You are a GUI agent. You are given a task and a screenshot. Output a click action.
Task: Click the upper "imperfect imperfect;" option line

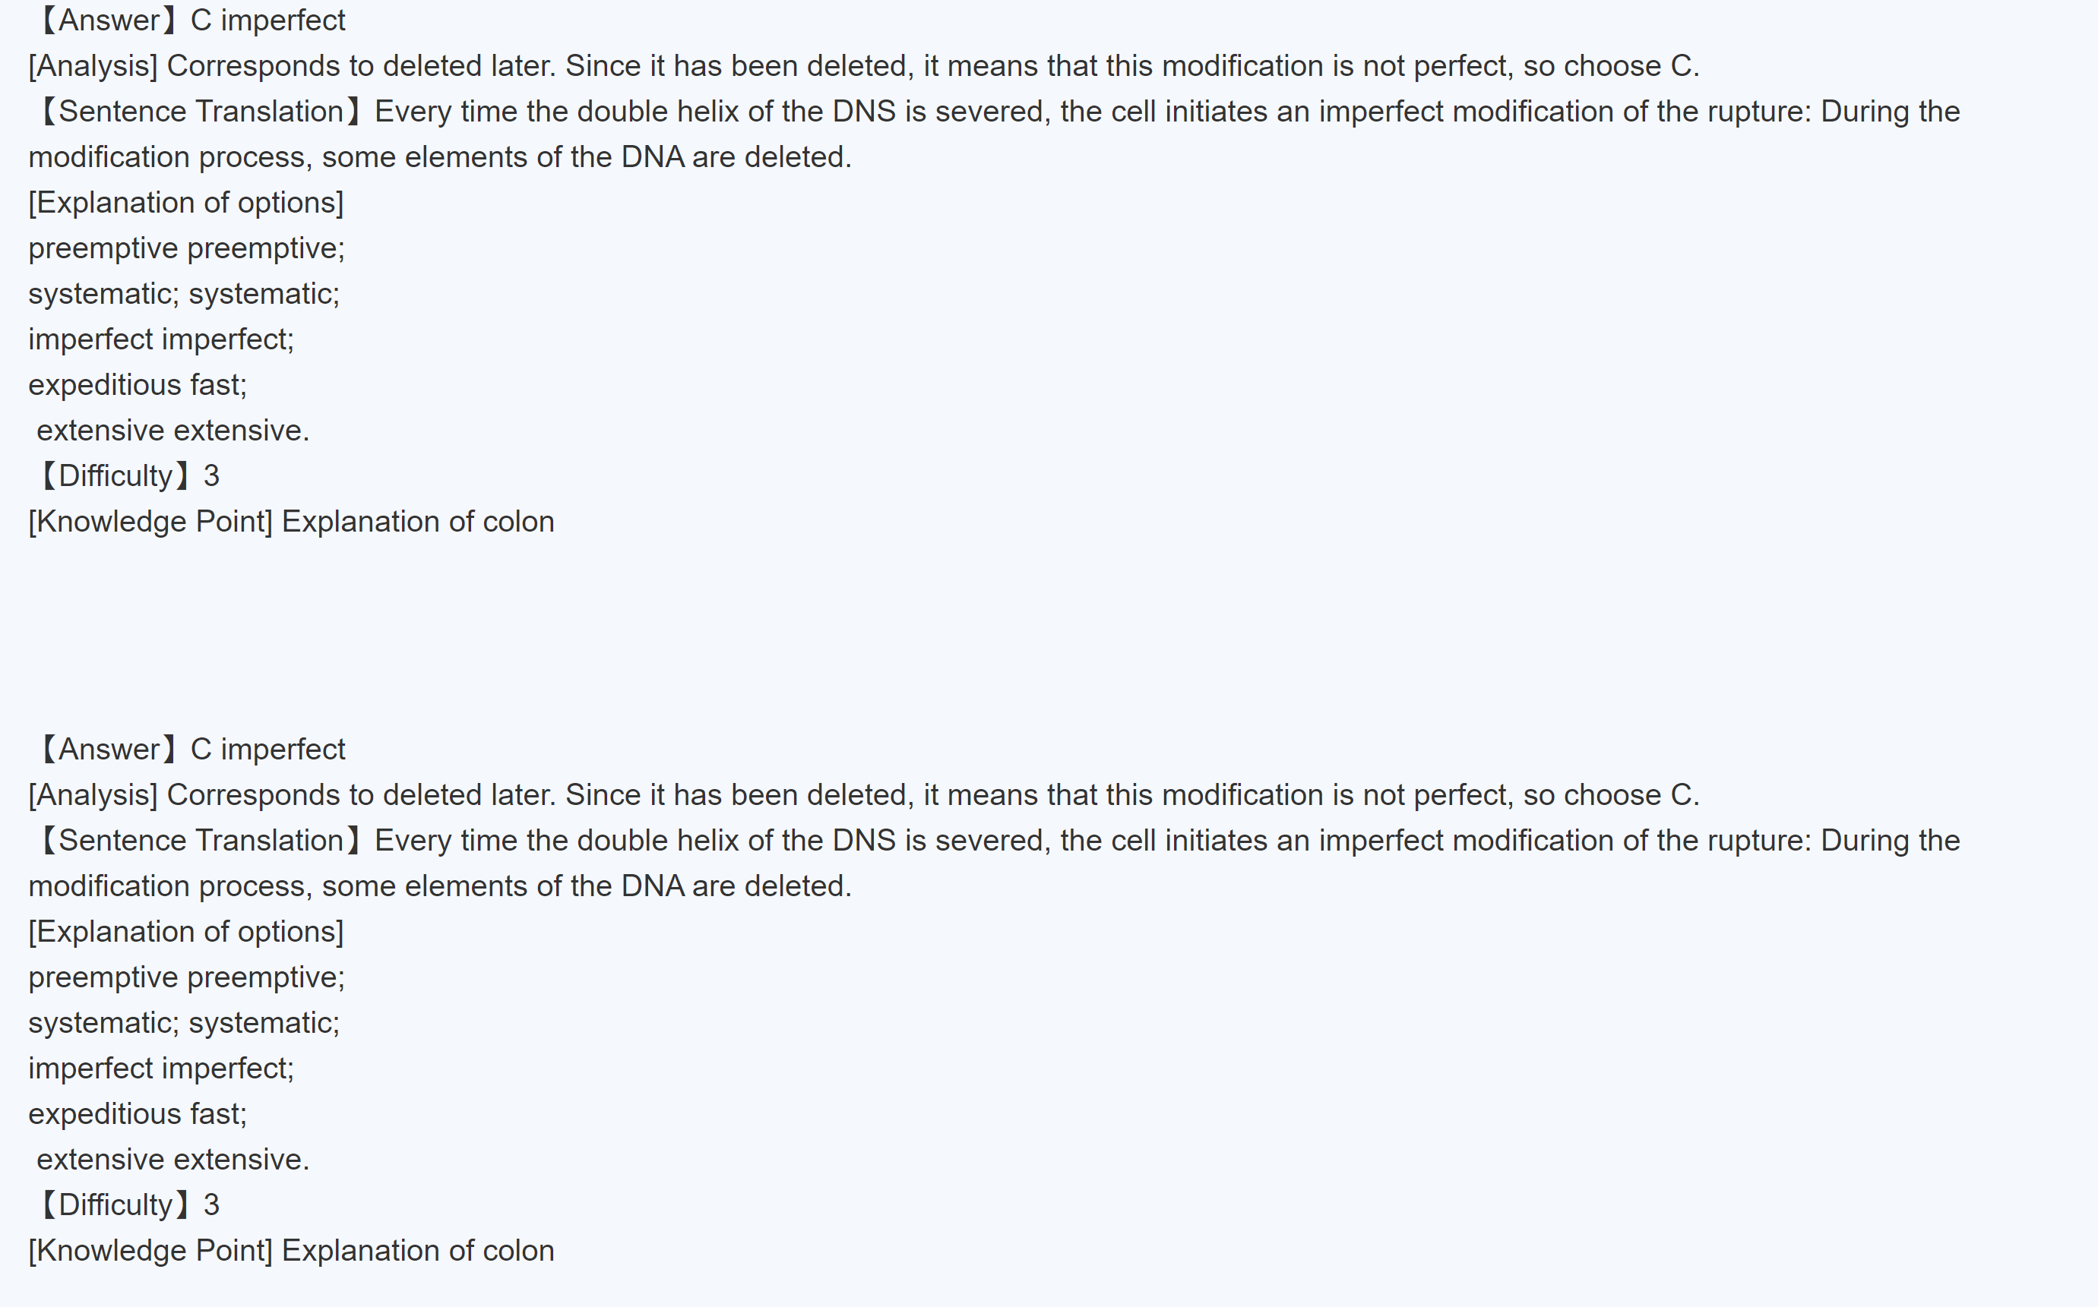point(161,339)
